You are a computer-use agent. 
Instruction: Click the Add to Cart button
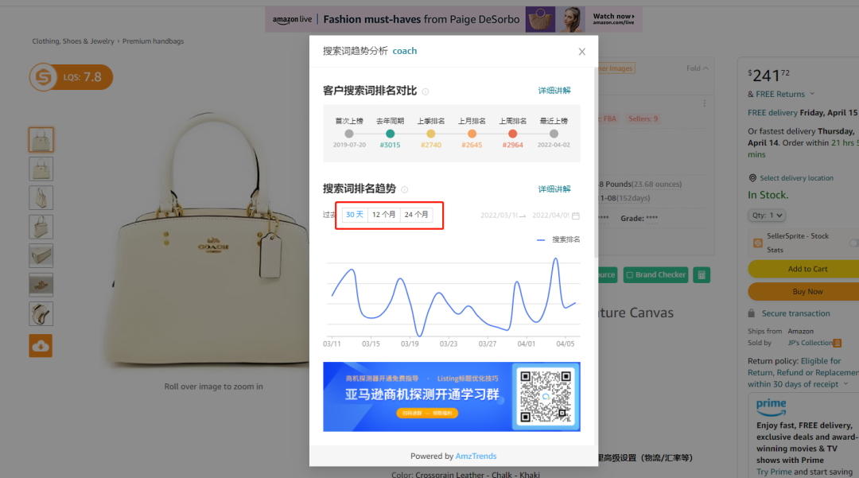point(807,269)
